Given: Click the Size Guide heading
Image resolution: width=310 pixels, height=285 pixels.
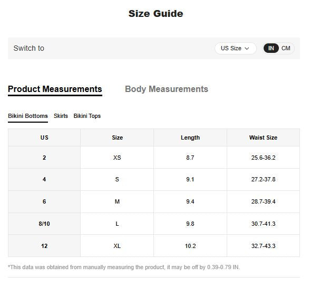Looking at the screenshot, I should tap(156, 14).
